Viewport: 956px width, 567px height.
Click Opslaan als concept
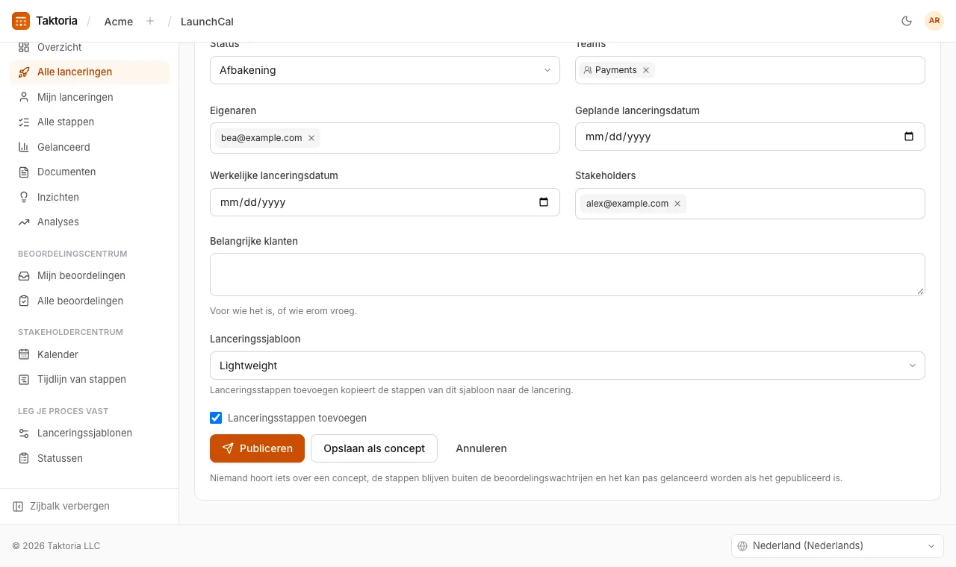pos(374,448)
